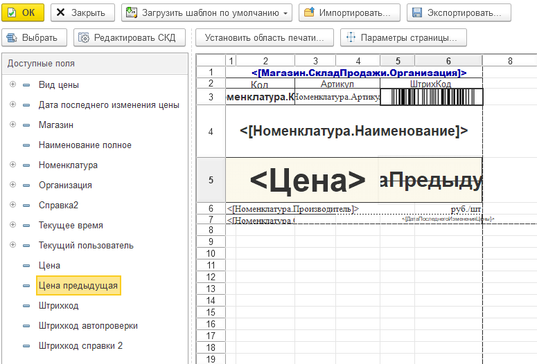Image resolution: width=537 pixels, height=364 pixels.
Task: Click the Наименование полное field item
Action: pos(85,145)
